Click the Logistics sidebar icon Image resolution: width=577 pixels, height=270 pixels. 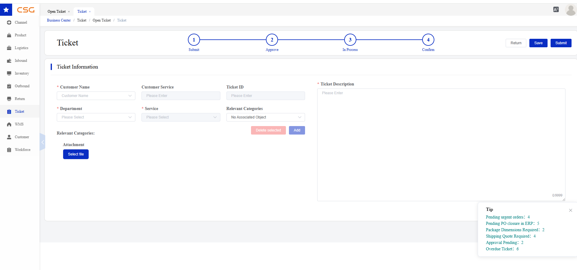(x=9, y=48)
